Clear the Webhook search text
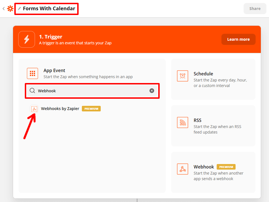269x202 pixels. 152,91
